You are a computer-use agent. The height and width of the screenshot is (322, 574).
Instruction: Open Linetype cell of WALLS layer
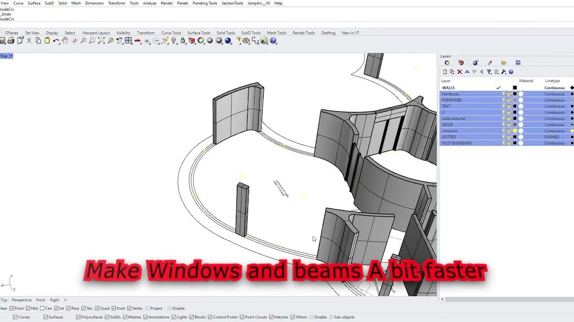[x=554, y=88]
